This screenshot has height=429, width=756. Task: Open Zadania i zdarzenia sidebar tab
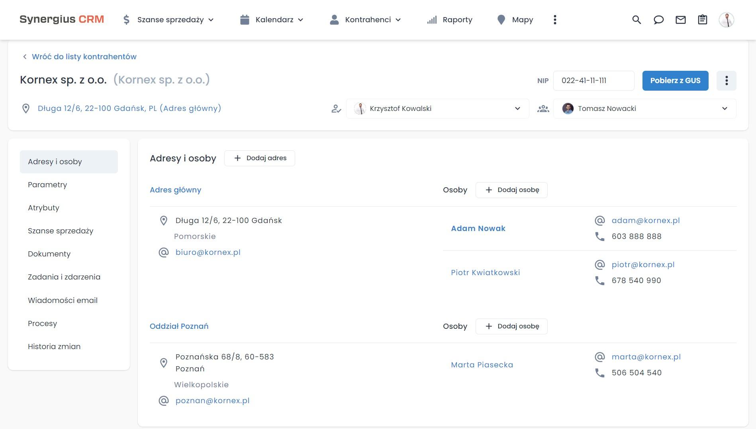69,277
